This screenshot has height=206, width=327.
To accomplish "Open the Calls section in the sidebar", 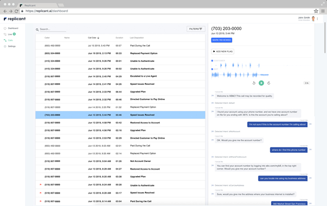I will pyautogui.click(x=8, y=40).
